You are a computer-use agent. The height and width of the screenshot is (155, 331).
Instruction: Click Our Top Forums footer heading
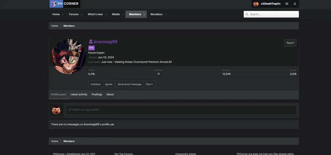point(124,154)
